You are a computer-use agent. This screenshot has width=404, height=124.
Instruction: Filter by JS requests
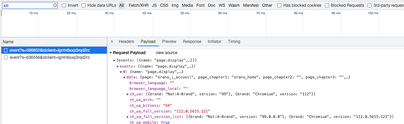pyautogui.click(x=155, y=5)
